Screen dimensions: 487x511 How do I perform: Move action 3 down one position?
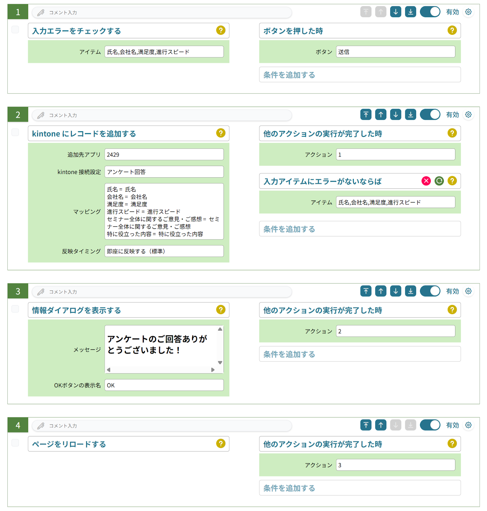[395, 291]
